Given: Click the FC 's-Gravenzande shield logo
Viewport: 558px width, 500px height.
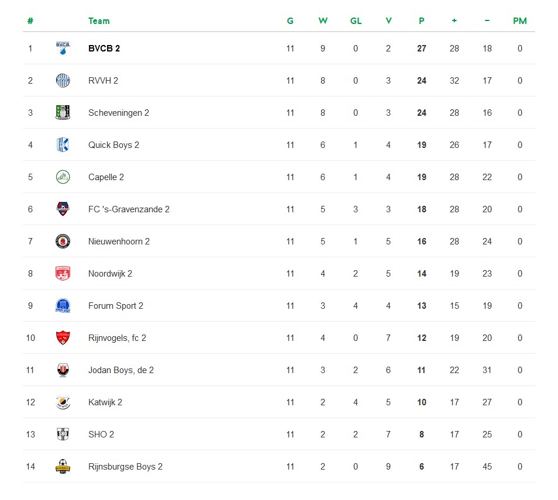Looking at the screenshot, I should coord(63,209).
